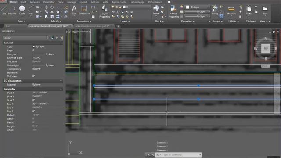This screenshot has width=281, height=158.
Task: Open Layer Properties manager
Action: (104, 11)
